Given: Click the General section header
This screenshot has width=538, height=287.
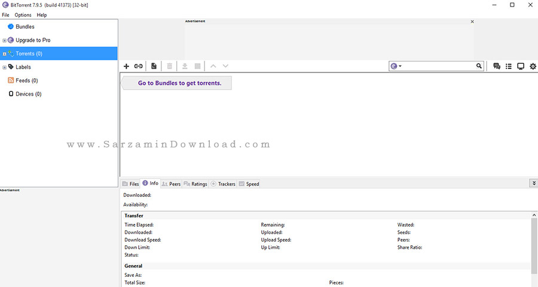Looking at the screenshot, I should coord(133,266).
